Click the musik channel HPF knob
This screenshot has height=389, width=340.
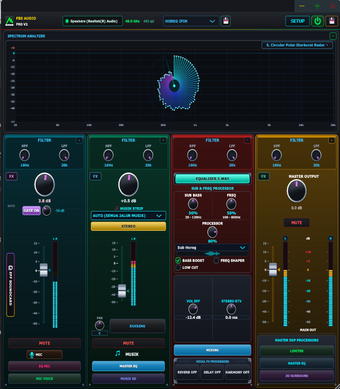(x=108, y=155)
